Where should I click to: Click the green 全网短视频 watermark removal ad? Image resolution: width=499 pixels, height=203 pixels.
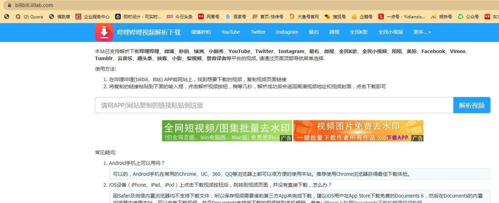(x=227, y=131)
